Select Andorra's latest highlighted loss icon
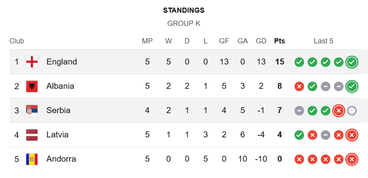368x178 pixels. click(x=352, y=159)
